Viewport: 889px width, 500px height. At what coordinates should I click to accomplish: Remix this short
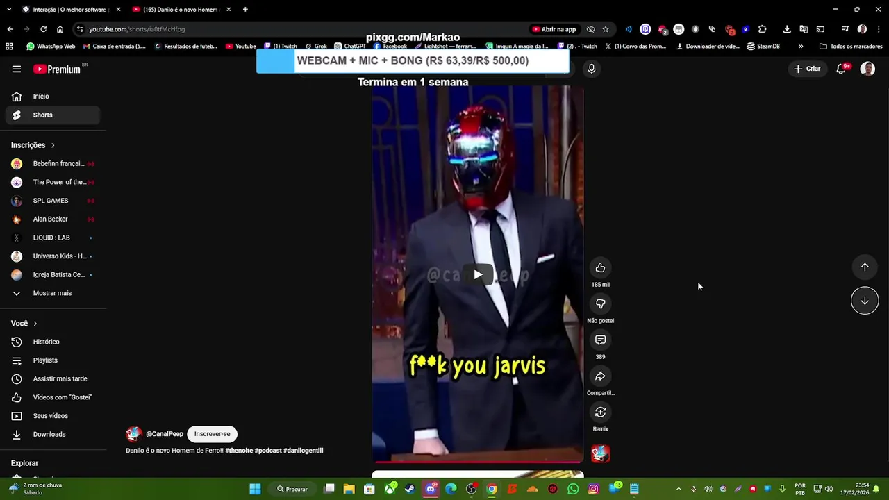(600, 412)
